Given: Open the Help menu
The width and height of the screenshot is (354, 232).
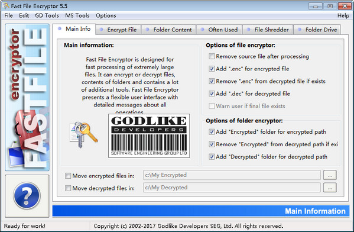Looking at the screenshot, I should [x=343, y=15].
